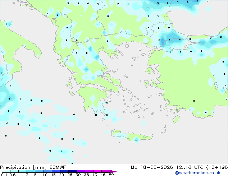The width and height of the screenshot is (228, 176).
Task: Click the legend label '25'
Action: tap(70, 175)
